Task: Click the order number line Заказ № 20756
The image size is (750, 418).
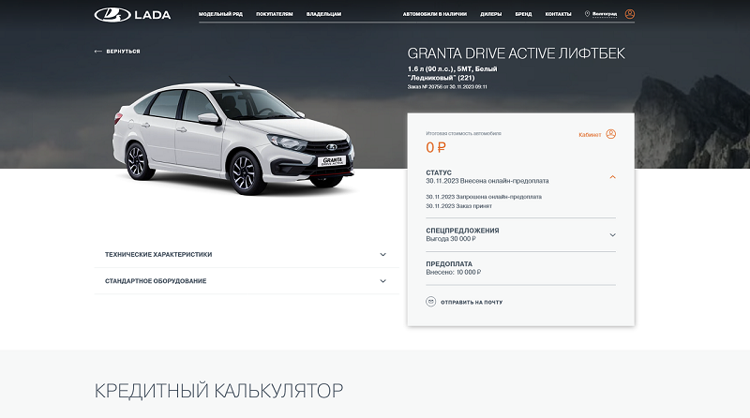Action: [447, 87]
